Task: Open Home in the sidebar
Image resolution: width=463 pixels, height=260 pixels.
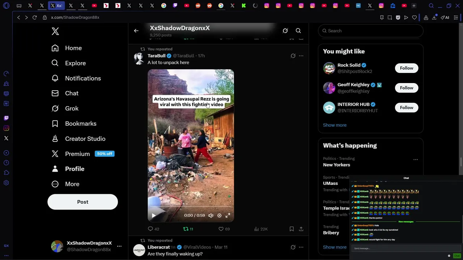Action: (x=67, y=48)
